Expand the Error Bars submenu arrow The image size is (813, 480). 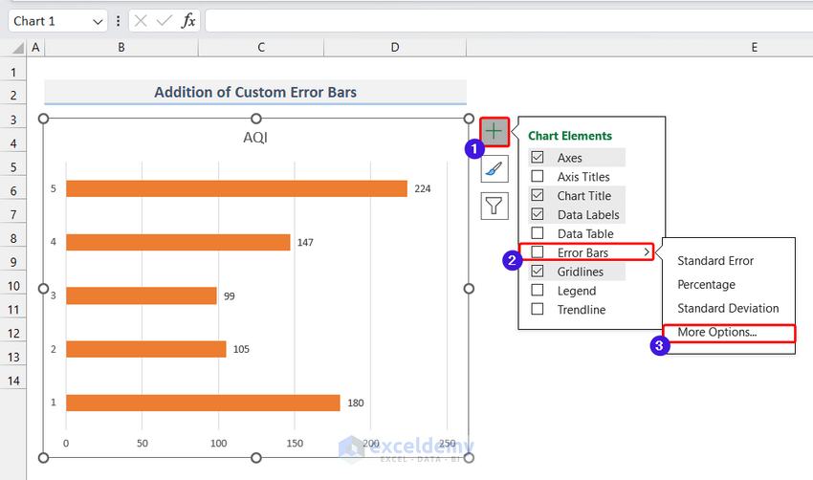(x=647, y=251)
